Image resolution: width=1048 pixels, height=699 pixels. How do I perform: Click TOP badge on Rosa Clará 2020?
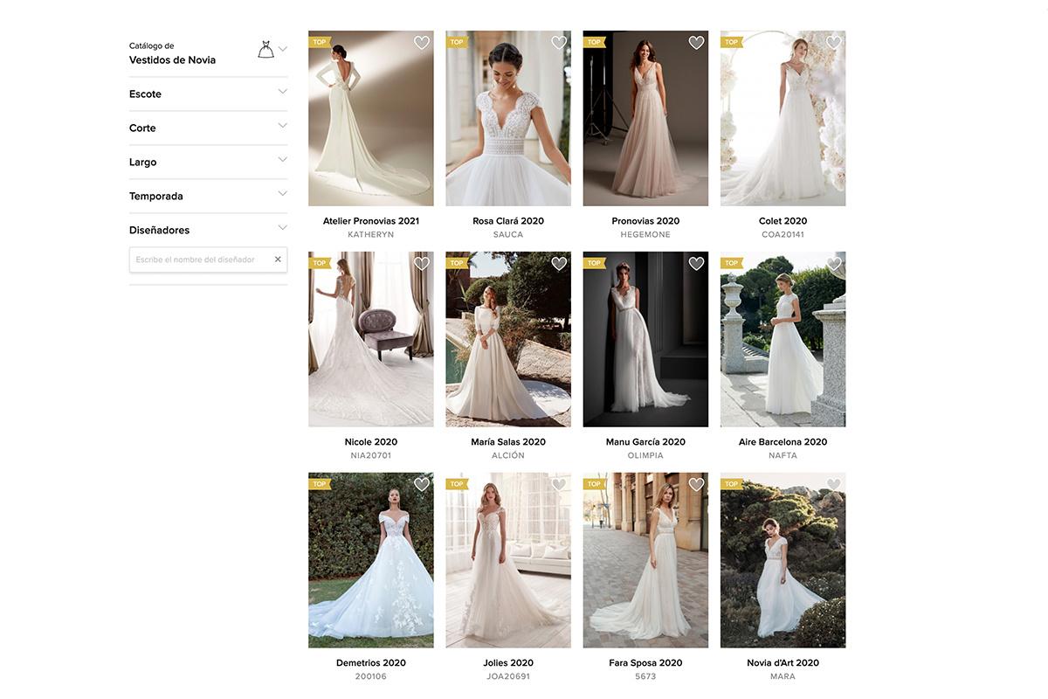pyautogui.click(x=457, y=42)
